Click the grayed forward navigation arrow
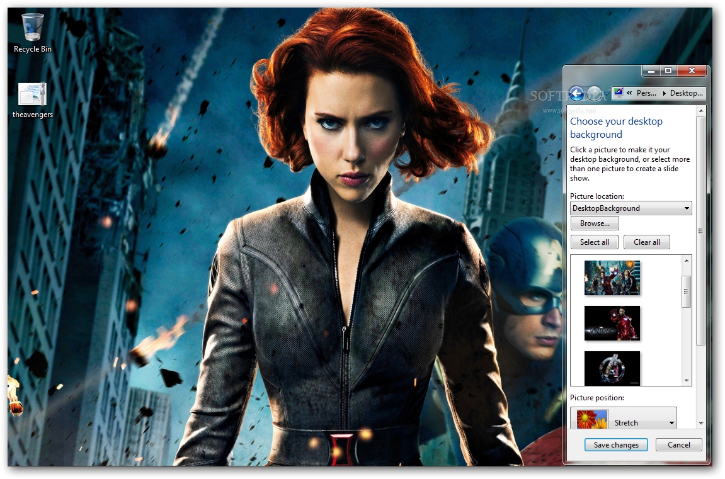Screen dimensions: 725x479 [x=595, y=94]
